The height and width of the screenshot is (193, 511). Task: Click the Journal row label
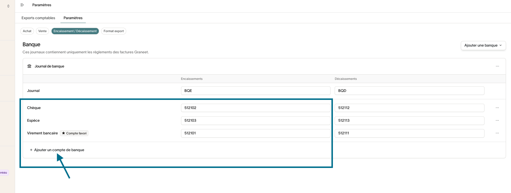pyautogui.click(x=33, y=91)
